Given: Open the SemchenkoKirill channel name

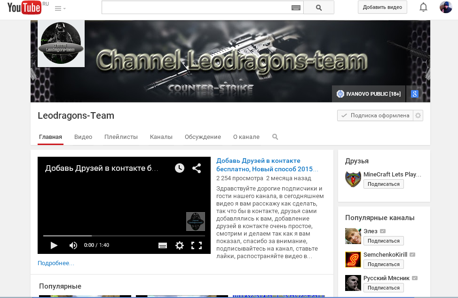Looking at the screenshot, I should click(x=385, y=254).
